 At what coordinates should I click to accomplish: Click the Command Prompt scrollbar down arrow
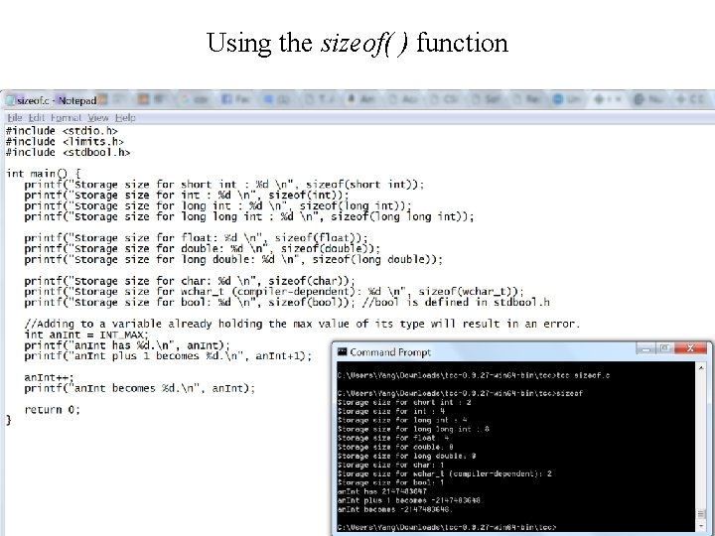(701, 527)
